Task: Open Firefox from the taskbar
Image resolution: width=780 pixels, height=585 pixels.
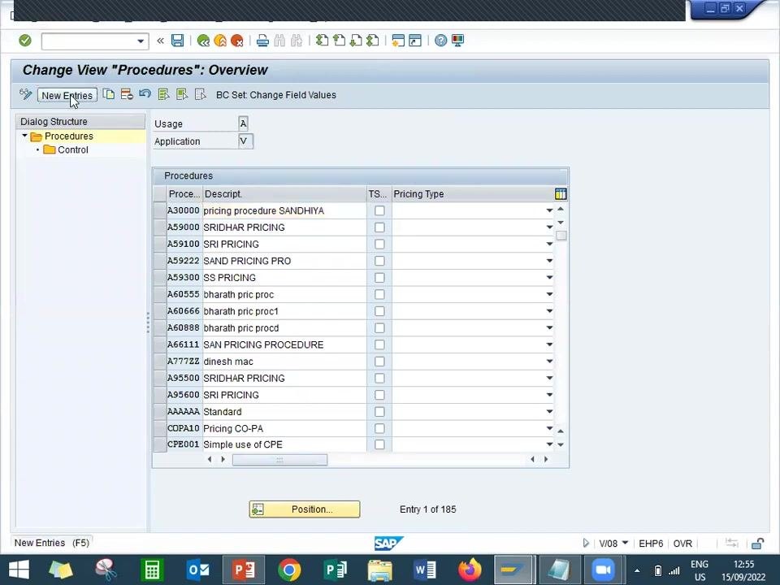Action: [x=470, y=570]
